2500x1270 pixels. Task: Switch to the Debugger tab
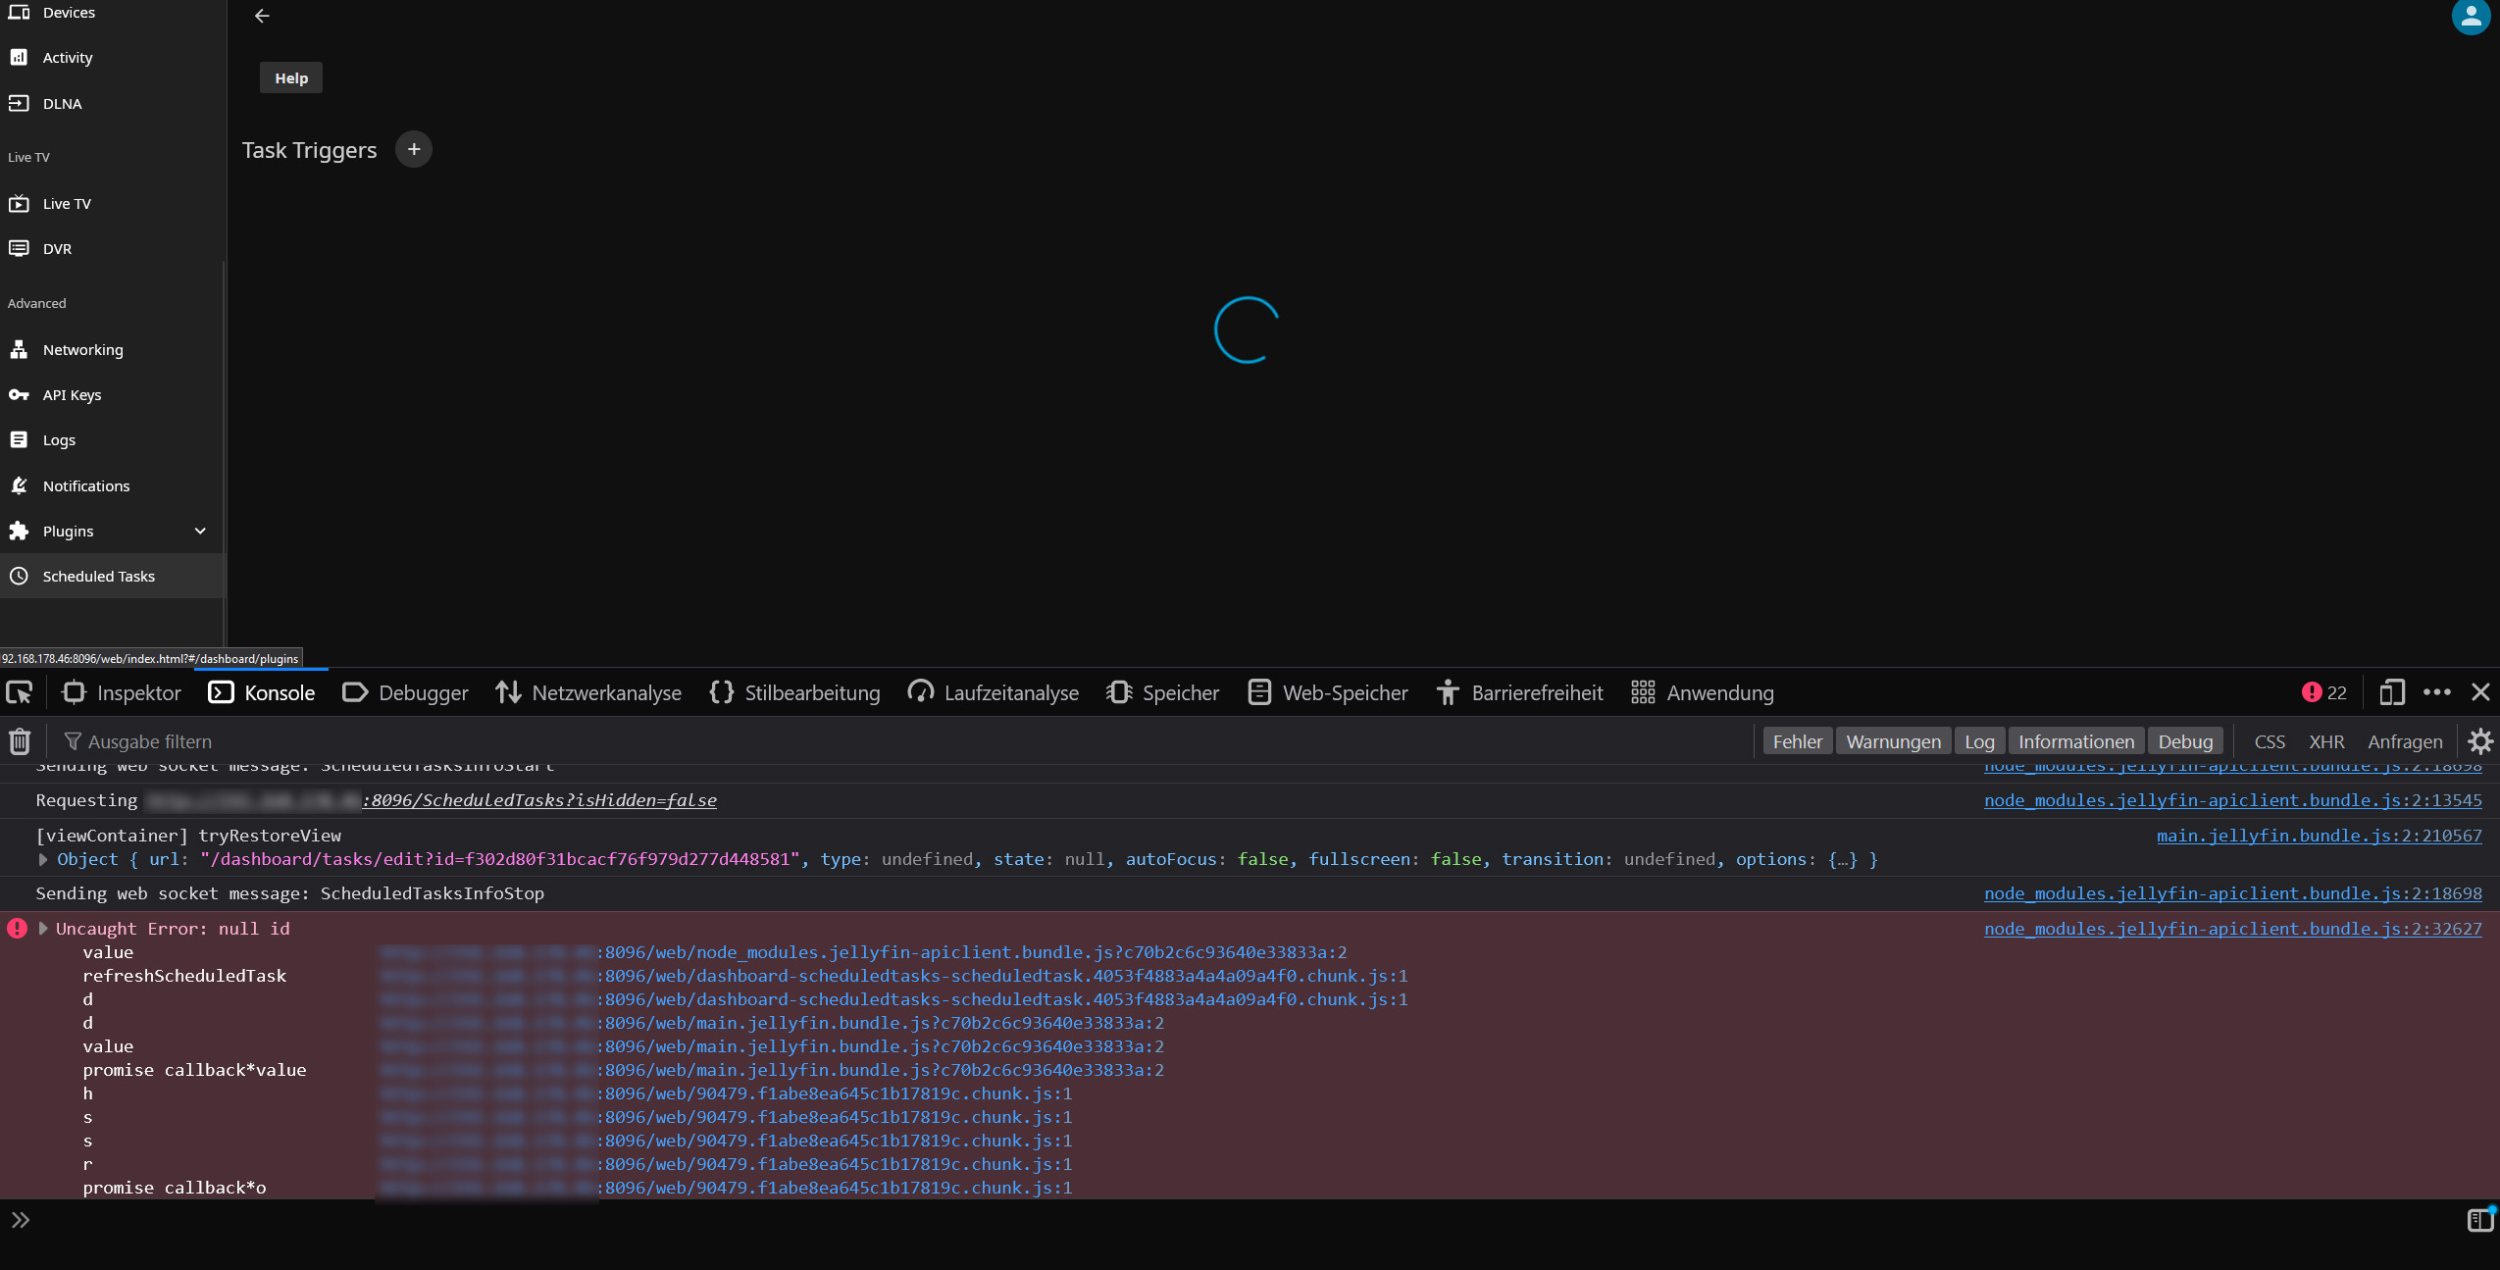tap(405, 692)
